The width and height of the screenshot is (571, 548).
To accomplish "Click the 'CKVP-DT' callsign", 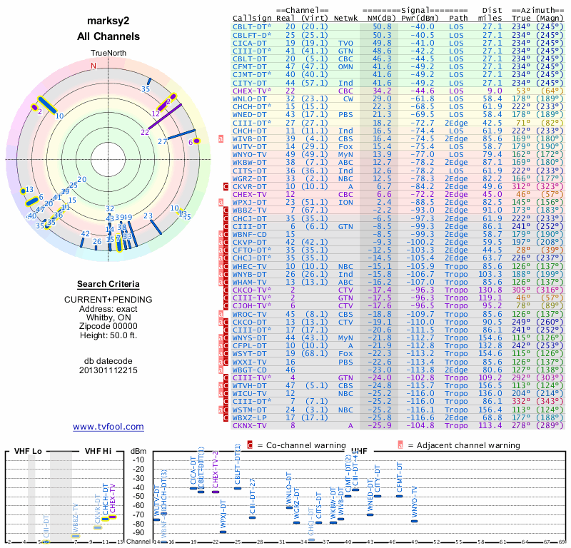I will point(249,242).
